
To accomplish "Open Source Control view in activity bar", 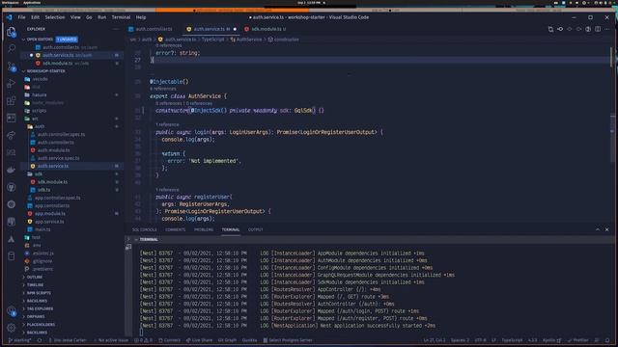I will point(11,67).
